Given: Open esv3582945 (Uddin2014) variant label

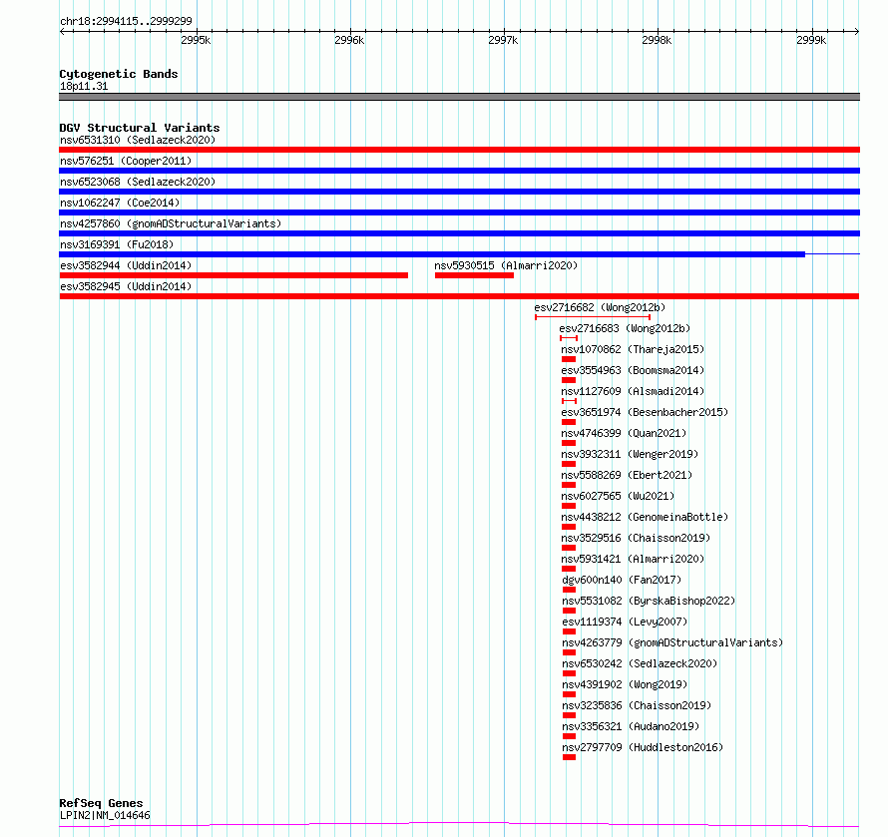Looking at the screenshot, I should tap(126, 286).
